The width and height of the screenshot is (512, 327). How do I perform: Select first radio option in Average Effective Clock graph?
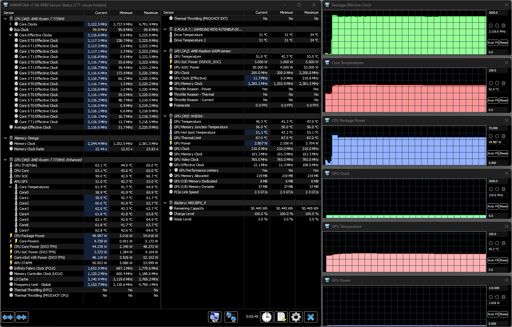491,26
